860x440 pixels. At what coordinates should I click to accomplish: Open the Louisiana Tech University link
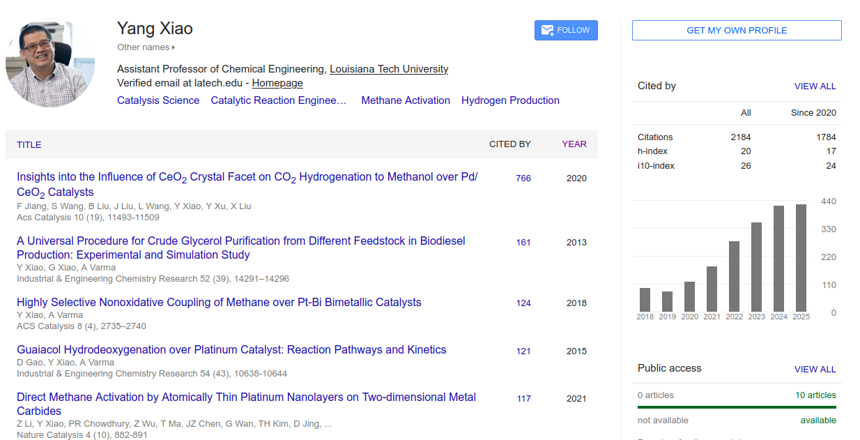click(389, 69)
